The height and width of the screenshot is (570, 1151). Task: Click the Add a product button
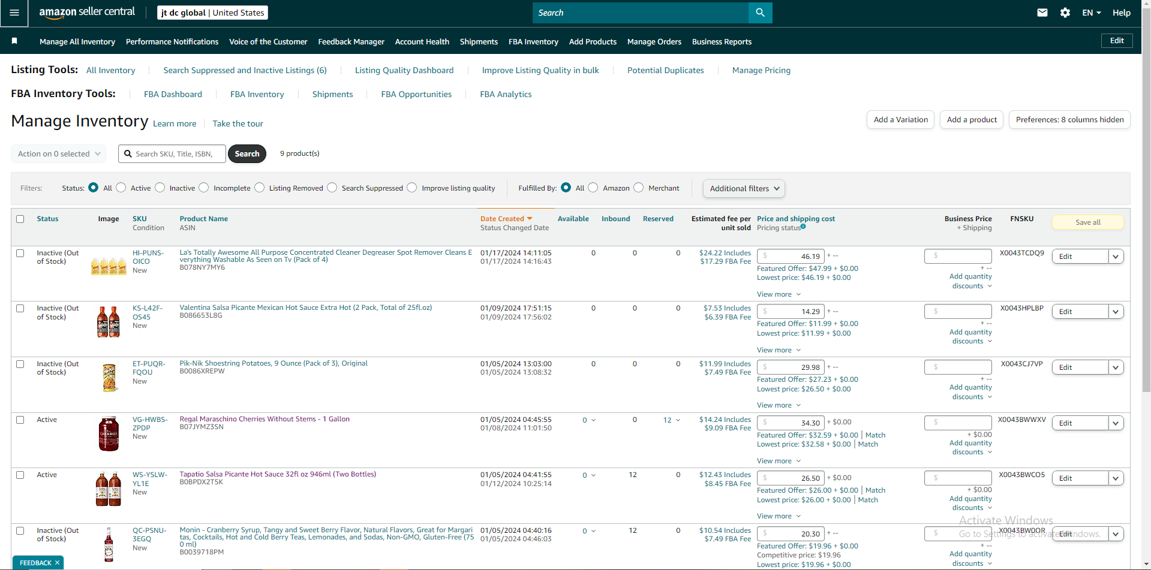(x=972, y=120)
